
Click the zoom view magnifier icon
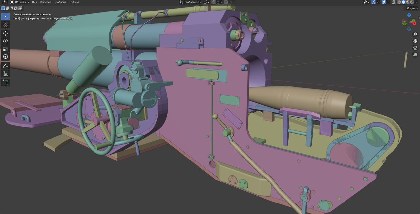tap(415, 34)
